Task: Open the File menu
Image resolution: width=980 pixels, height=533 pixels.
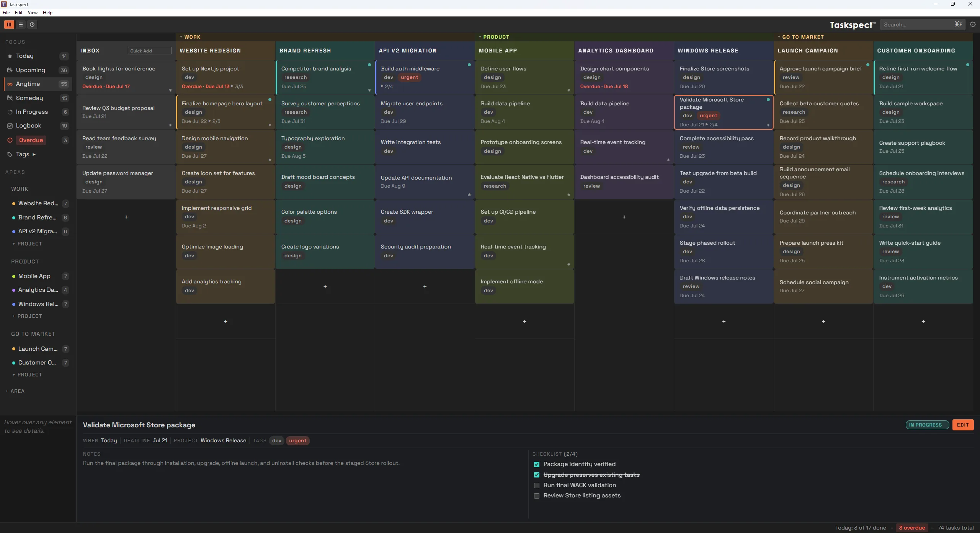Action: [6, 13]
